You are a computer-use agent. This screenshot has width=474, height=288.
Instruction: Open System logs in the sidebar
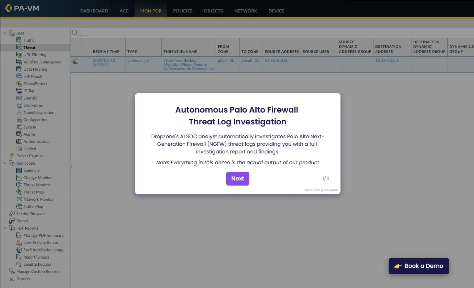pyautogui.click(x=30, y=127)
